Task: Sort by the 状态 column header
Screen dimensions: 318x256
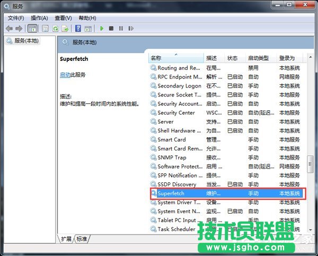Action: [235, 58]
